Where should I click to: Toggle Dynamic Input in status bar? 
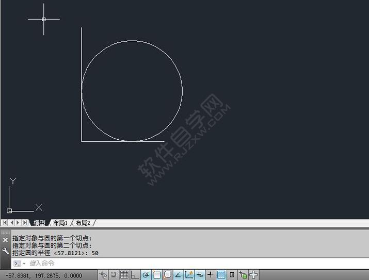coord(200,275)
